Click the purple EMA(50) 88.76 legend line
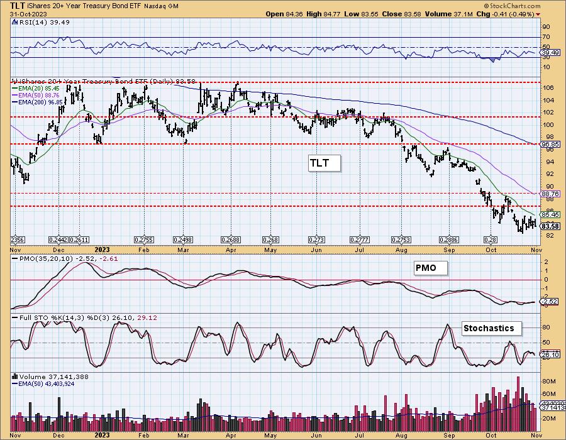This screenshot has width=566, height=440. tap(36, 95)
